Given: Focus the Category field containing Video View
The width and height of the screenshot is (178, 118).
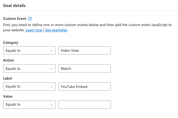Looking at the screenshot, I should click(x=85, y=50).
